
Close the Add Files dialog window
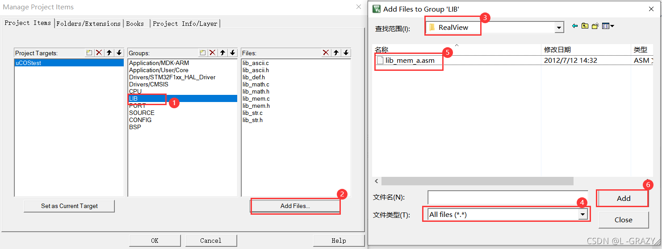[651, 9]
